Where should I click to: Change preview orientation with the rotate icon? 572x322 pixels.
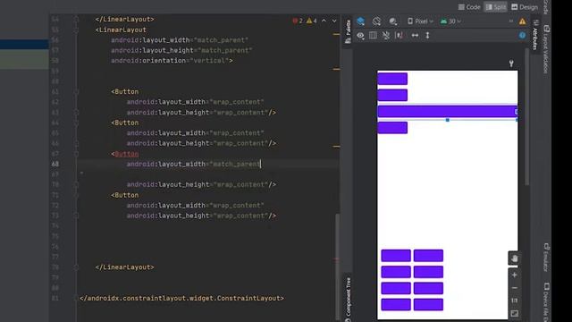376,21
